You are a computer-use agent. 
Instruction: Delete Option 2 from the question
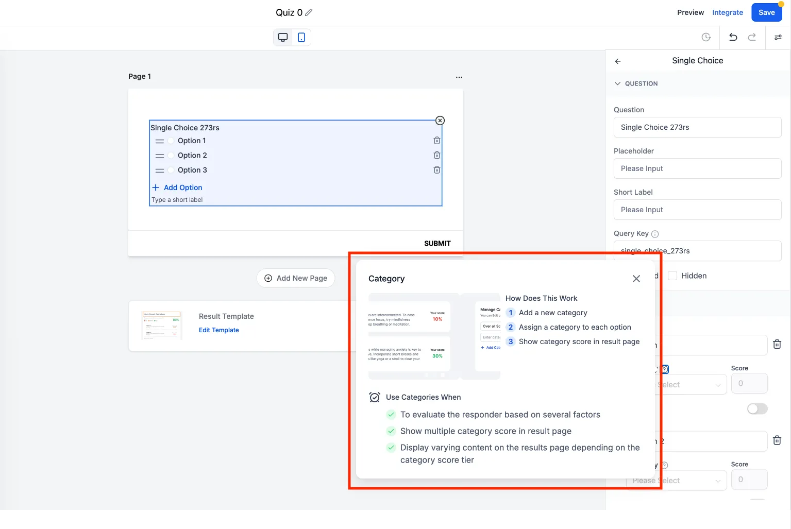(437, 155)
